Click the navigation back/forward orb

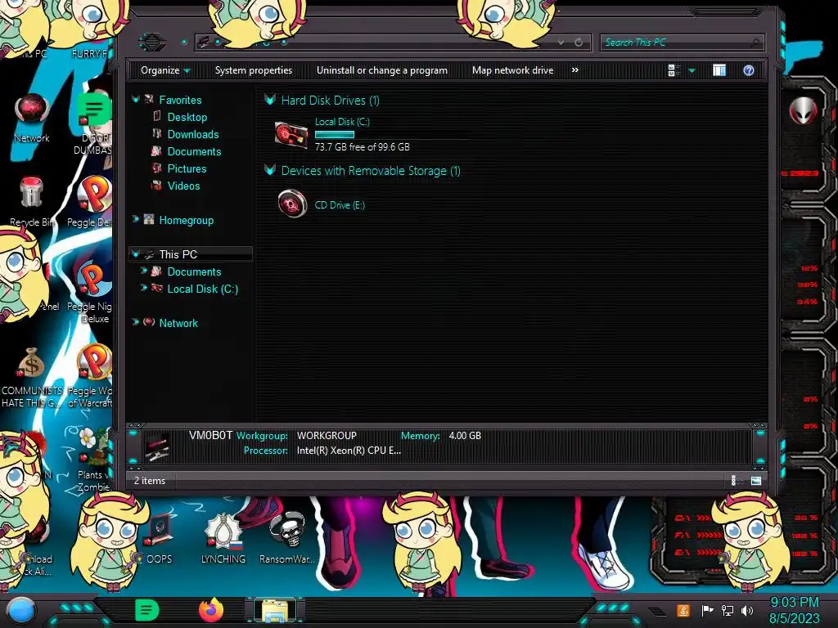(x=151, y=42)
